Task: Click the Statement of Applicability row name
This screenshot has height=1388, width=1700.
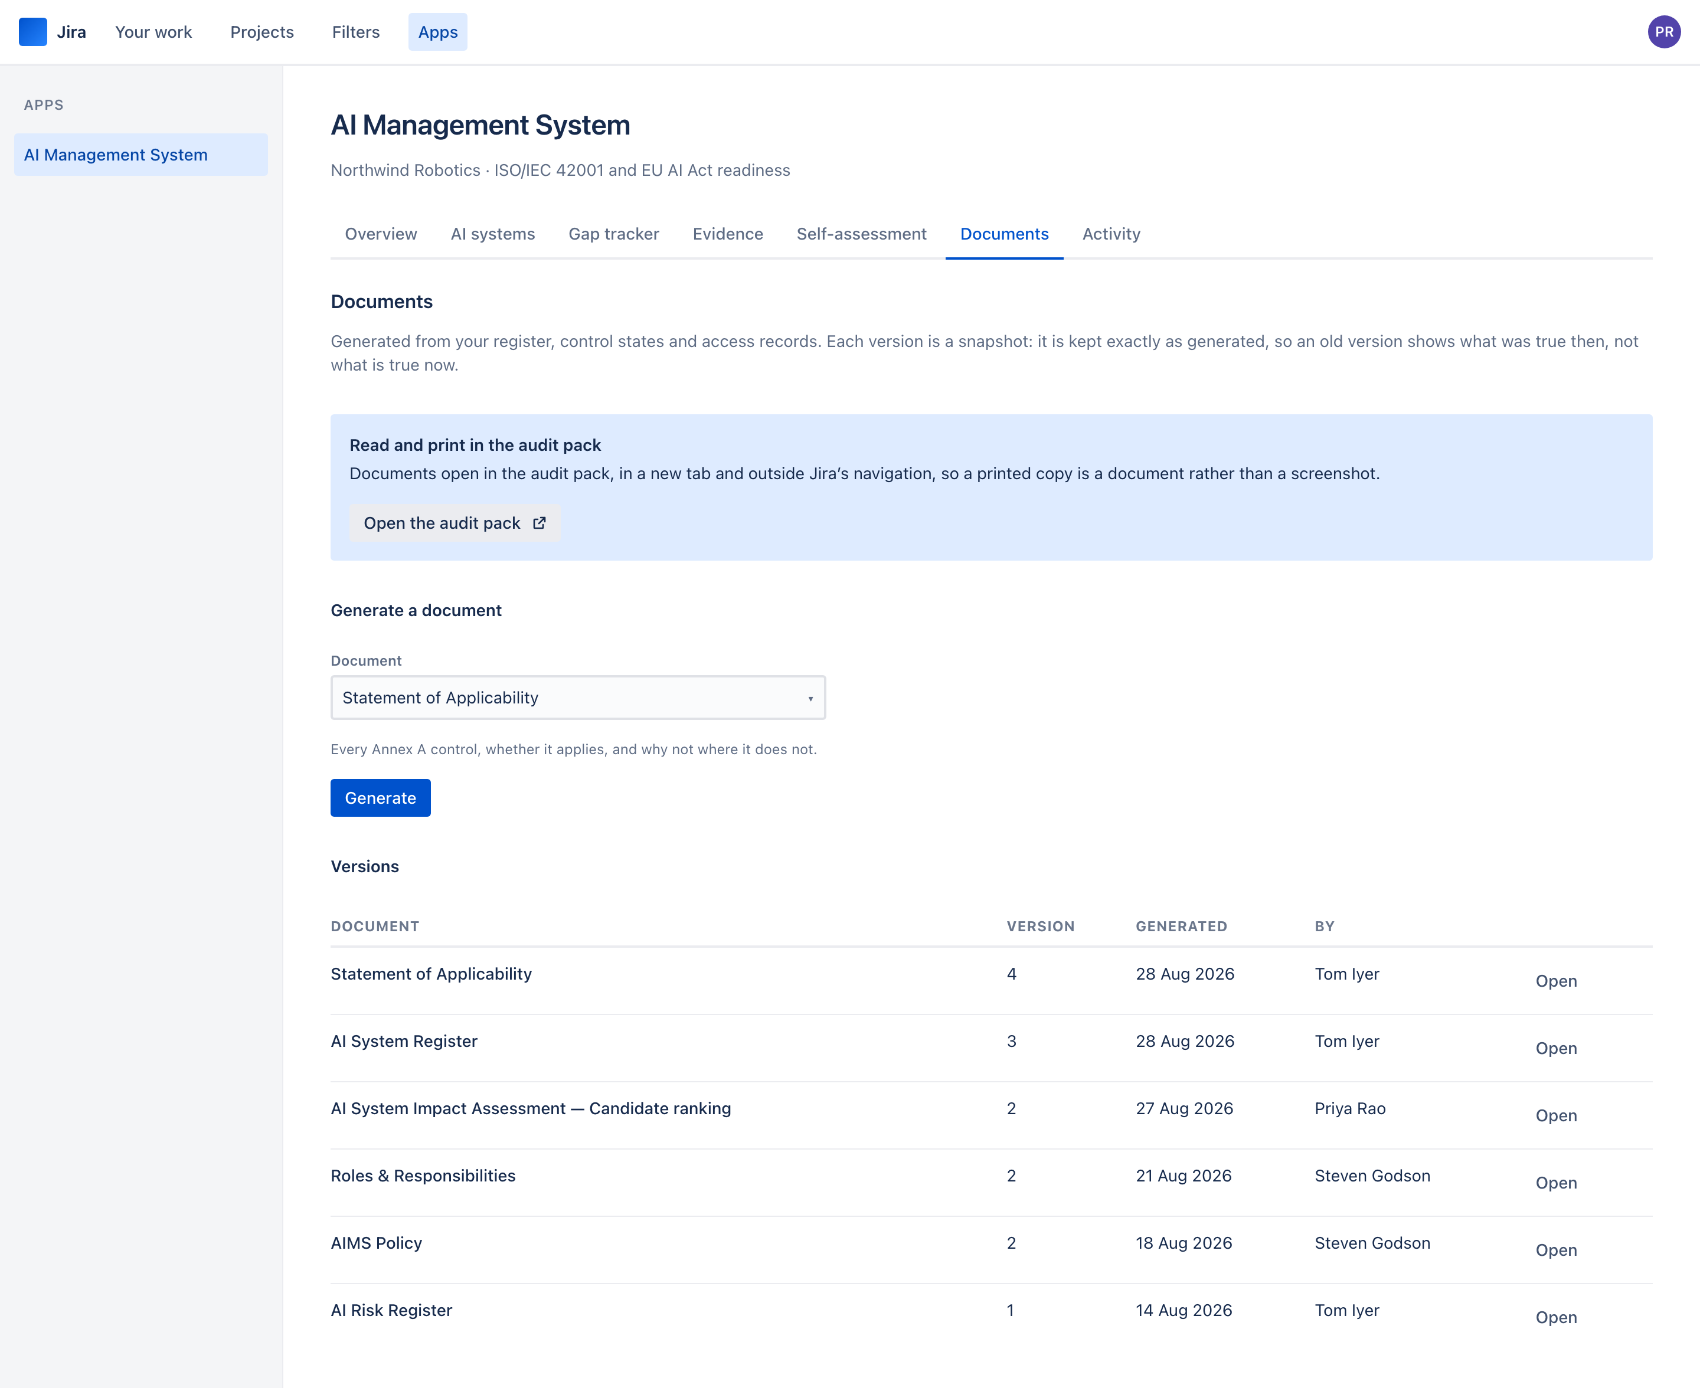Action: coord(431,974)
